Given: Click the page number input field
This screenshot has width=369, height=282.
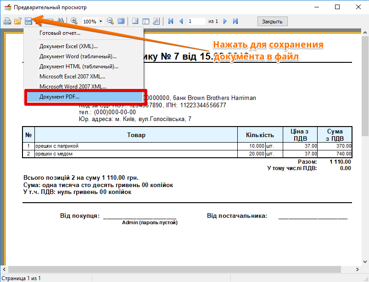Looking at the screenshot, I should click(x=196, y=22).
